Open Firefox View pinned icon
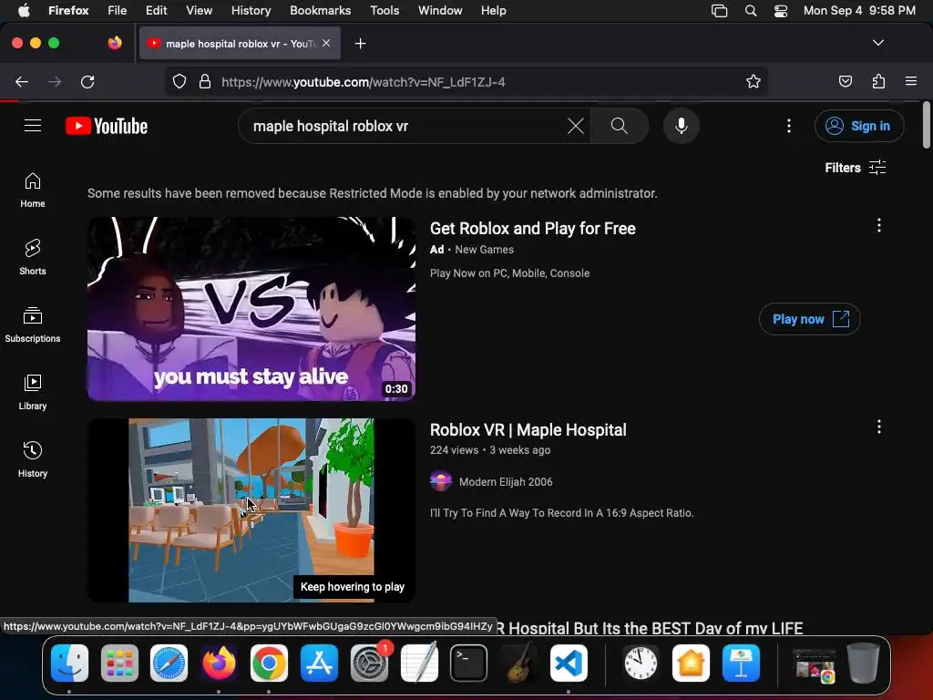Viewport: 933px width, 700px height. coord(115,43)
